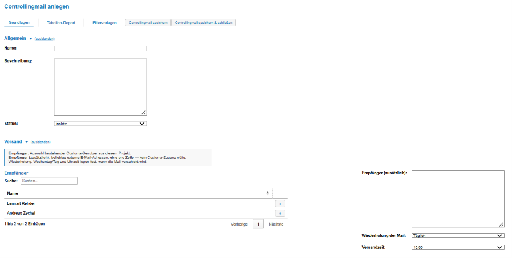Click ausblenden link next to Versand
Image resolution: width=512 pixels, height=258 pixels.
coord(40,142)
